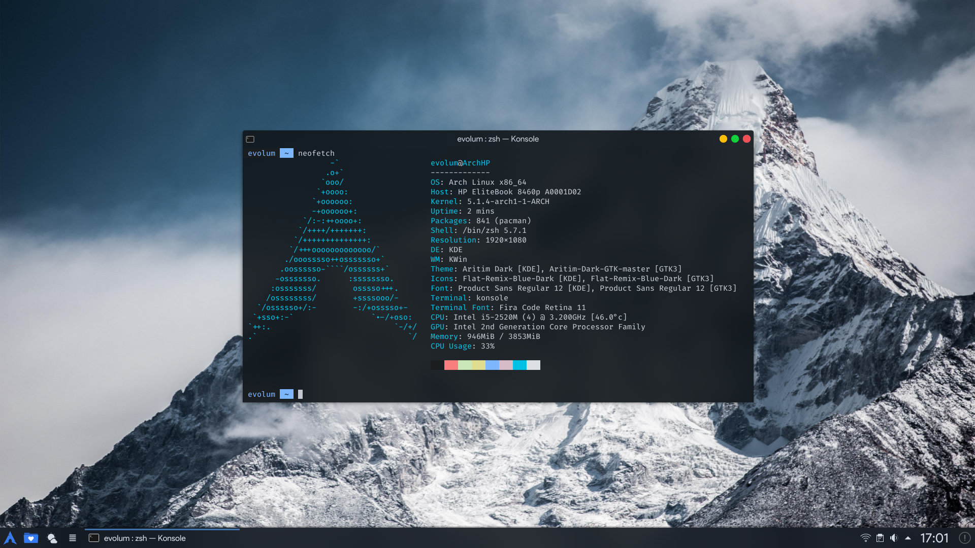Click the 'WM: KWin' line
The image size is (975, 548).
click(x=449, y=259)
